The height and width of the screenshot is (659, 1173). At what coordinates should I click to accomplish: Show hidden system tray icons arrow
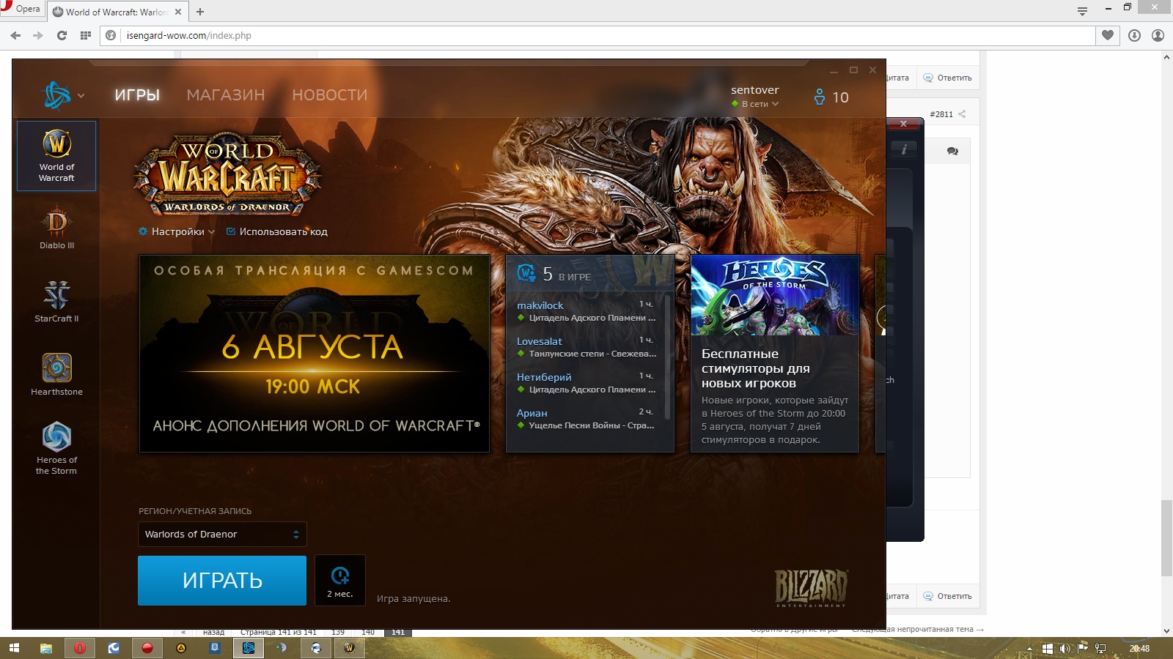click(x=1029, y=649)
